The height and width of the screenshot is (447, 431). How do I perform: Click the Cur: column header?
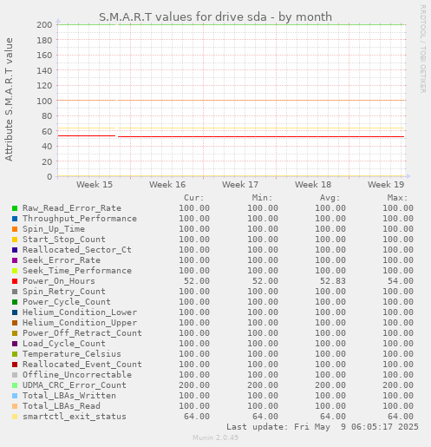pyautogui.click(x=194, y=198)
